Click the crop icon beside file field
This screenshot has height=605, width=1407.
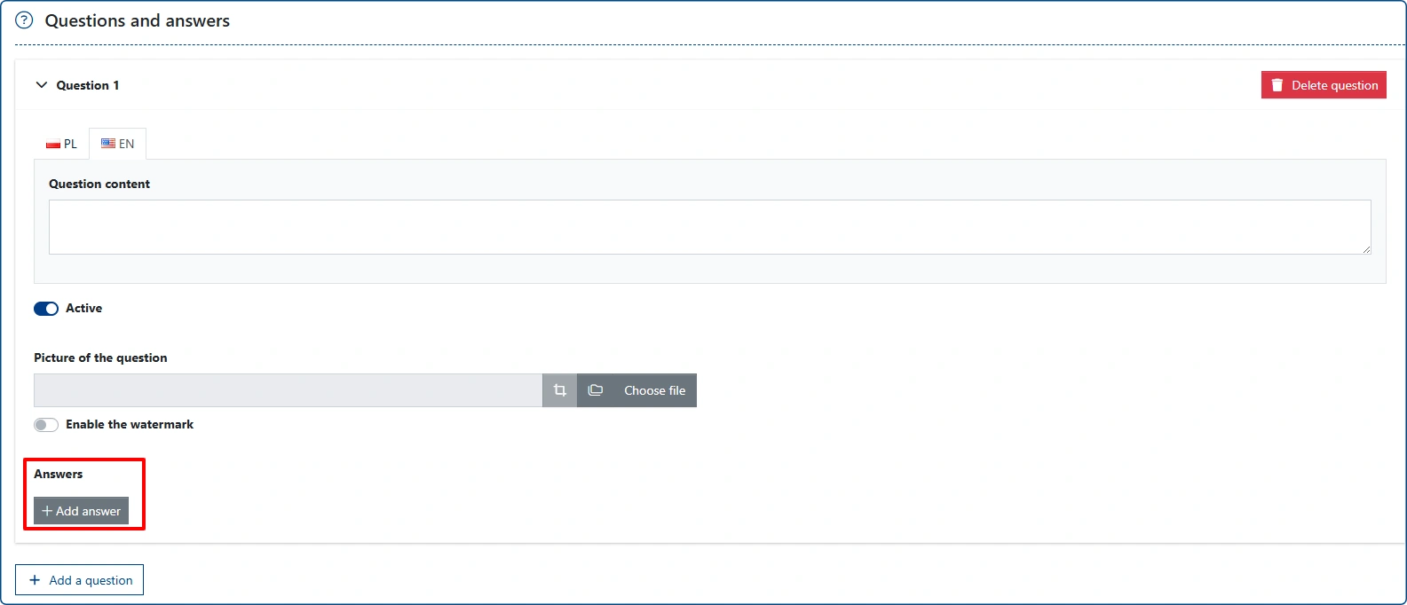(x=559, y=390)
